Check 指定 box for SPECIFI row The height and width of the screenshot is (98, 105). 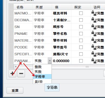point(81,54)
